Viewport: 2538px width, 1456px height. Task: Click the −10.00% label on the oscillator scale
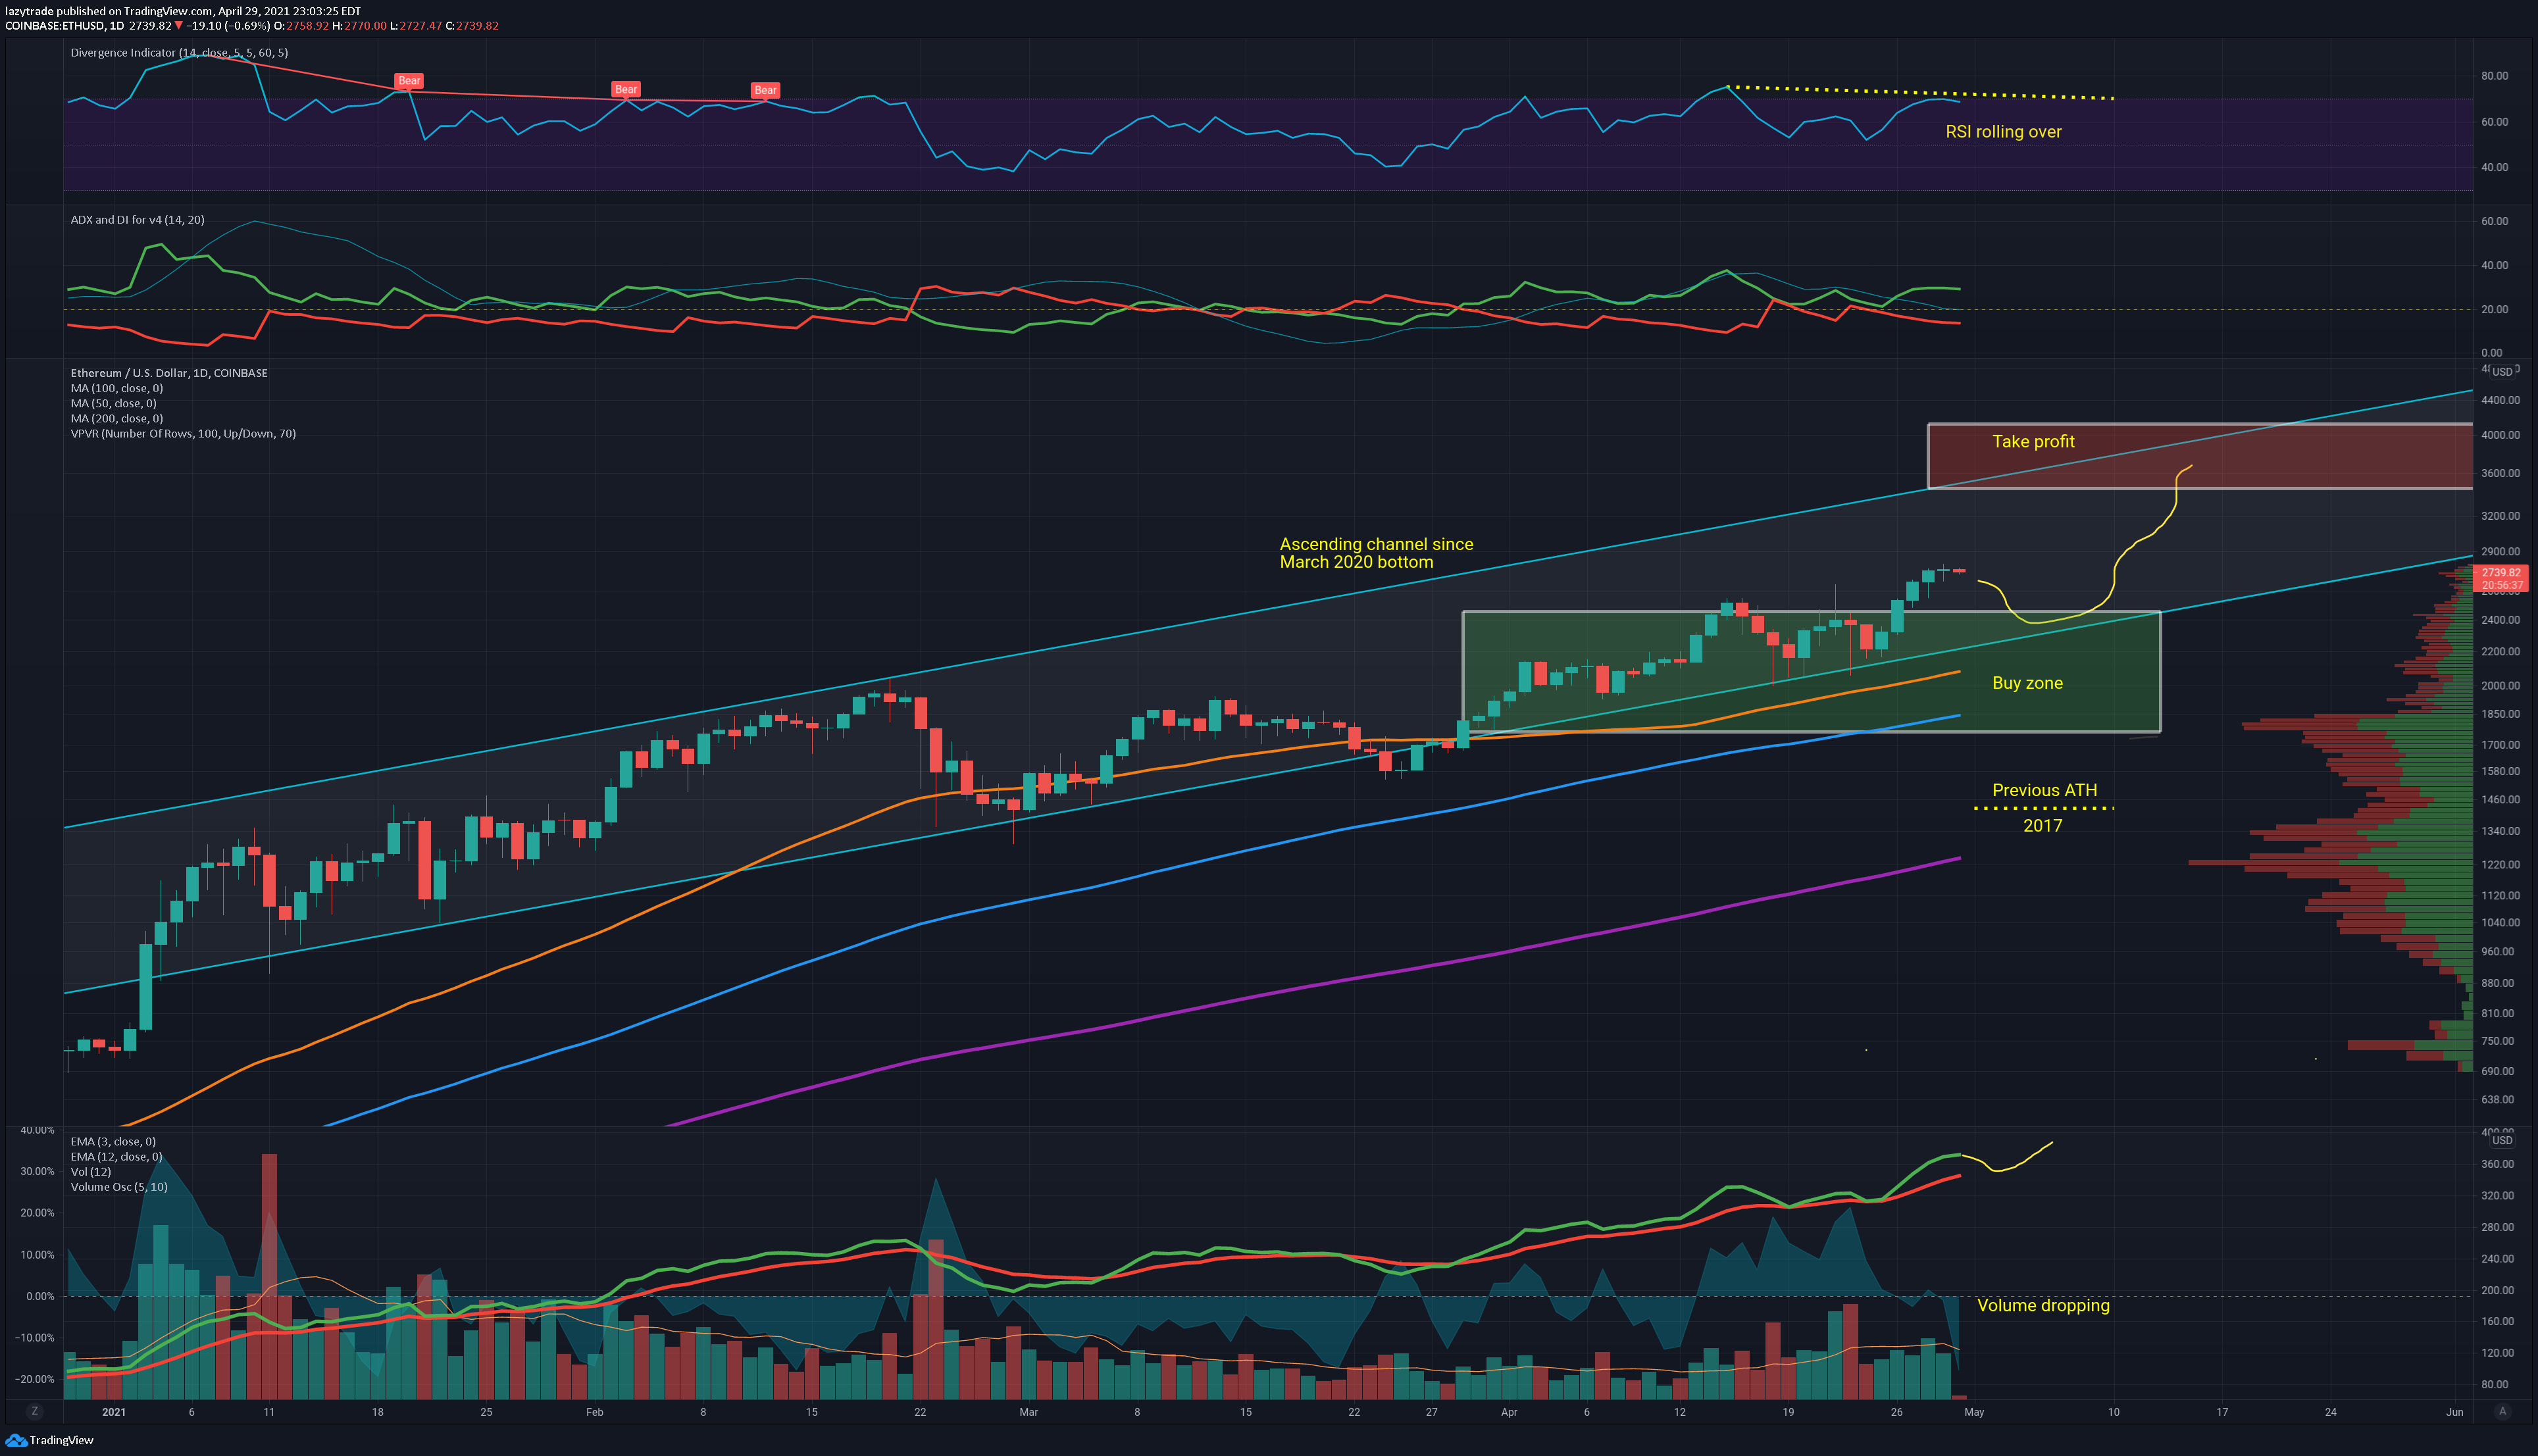34,1338
